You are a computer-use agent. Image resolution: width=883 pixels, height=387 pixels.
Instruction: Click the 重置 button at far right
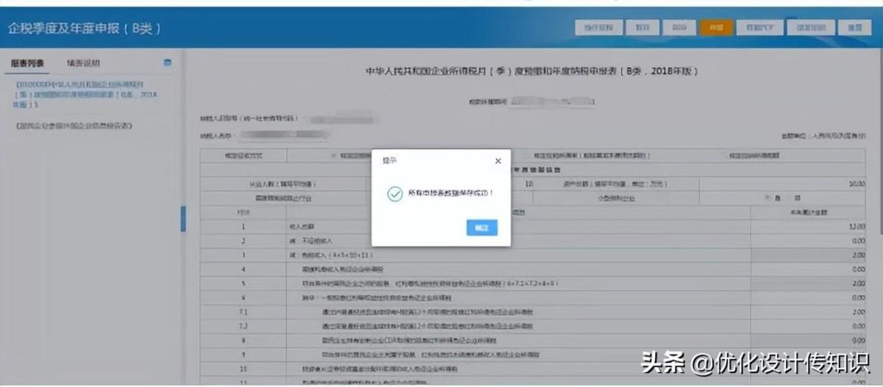pyautogui.click(x=854, y=27)
